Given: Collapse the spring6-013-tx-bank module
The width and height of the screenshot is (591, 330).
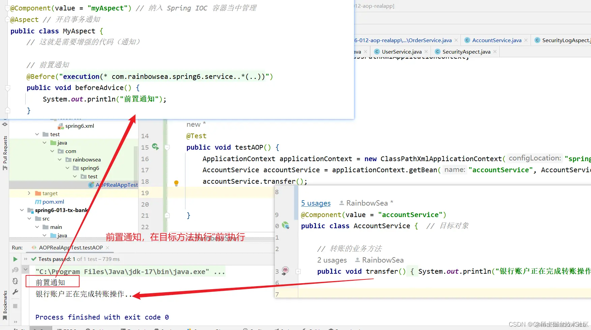Looking at the screenshot, I should pyautogui.click(x=22, y=210).
